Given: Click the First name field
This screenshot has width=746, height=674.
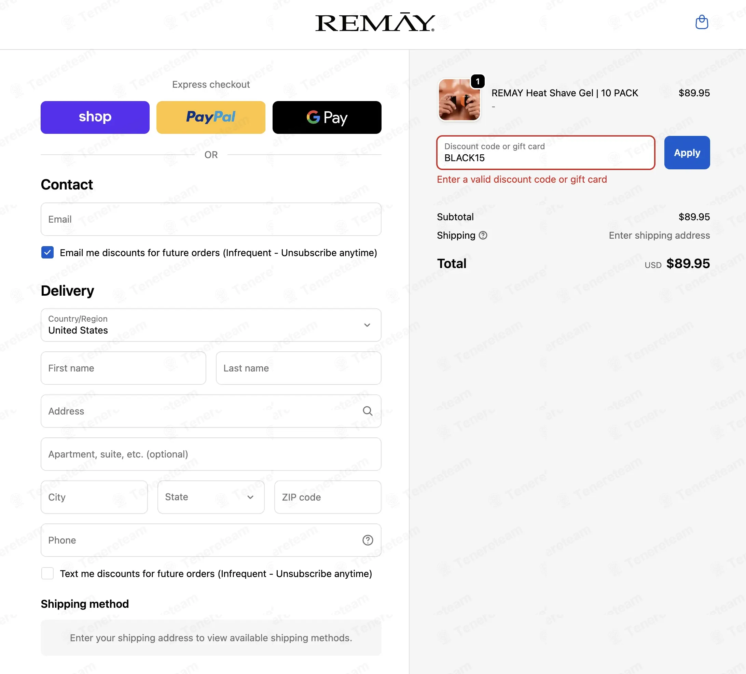Looking at the screenshot, I should (123, 368).
